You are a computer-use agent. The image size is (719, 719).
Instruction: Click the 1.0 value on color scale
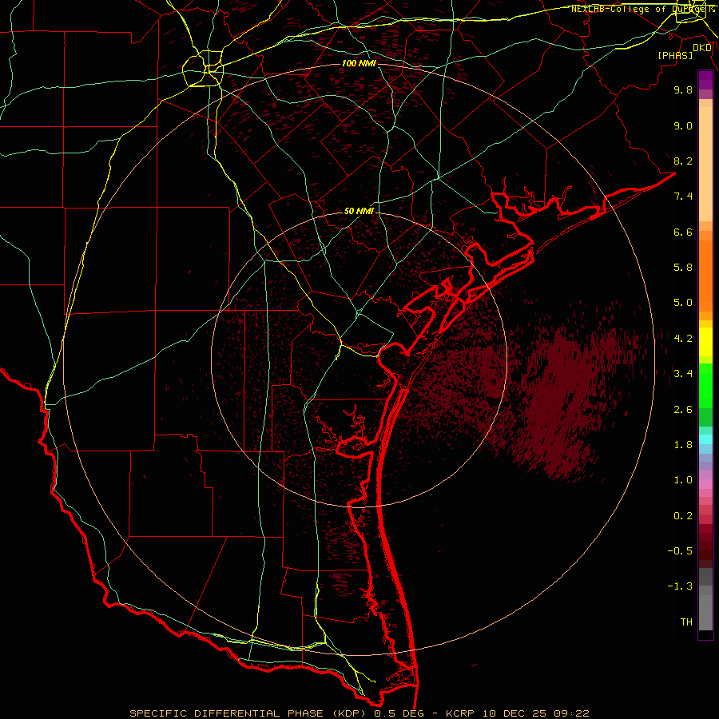pyautogui.click(x=683, y=480)
